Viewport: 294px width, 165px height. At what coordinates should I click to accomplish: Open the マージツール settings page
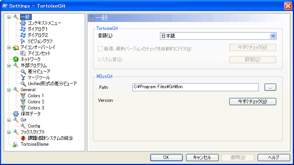(39, 78)
